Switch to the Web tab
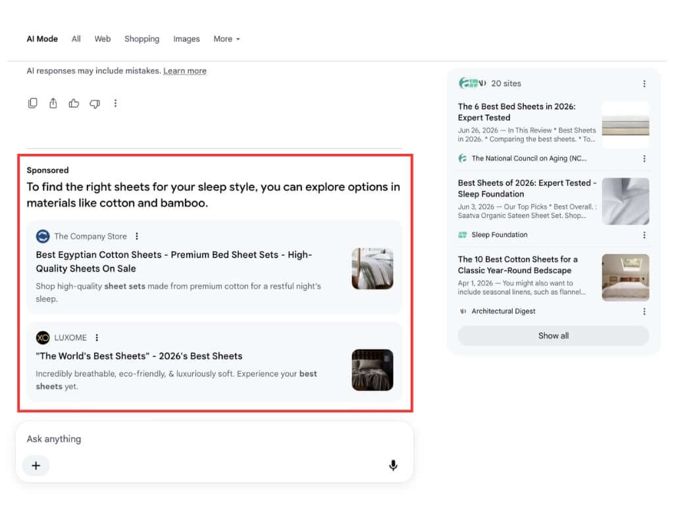Screen dimensions: 674x505 (102, 39)
